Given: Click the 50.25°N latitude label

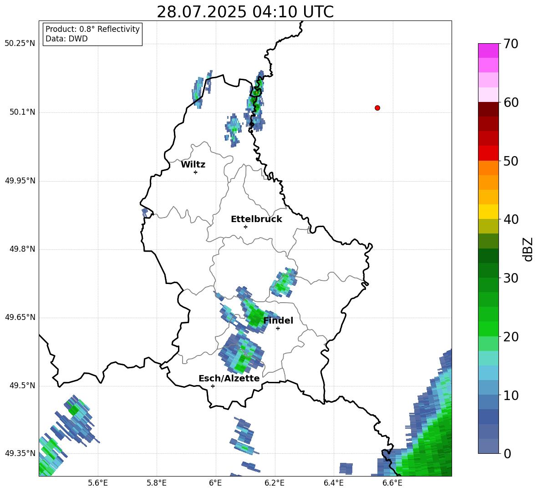Looking at the screenshot, I should 20,44.
